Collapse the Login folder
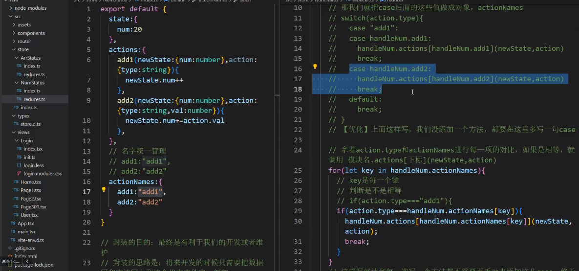Screen dimensions: 579x271 pyautogui.click(x=17, y=140)
